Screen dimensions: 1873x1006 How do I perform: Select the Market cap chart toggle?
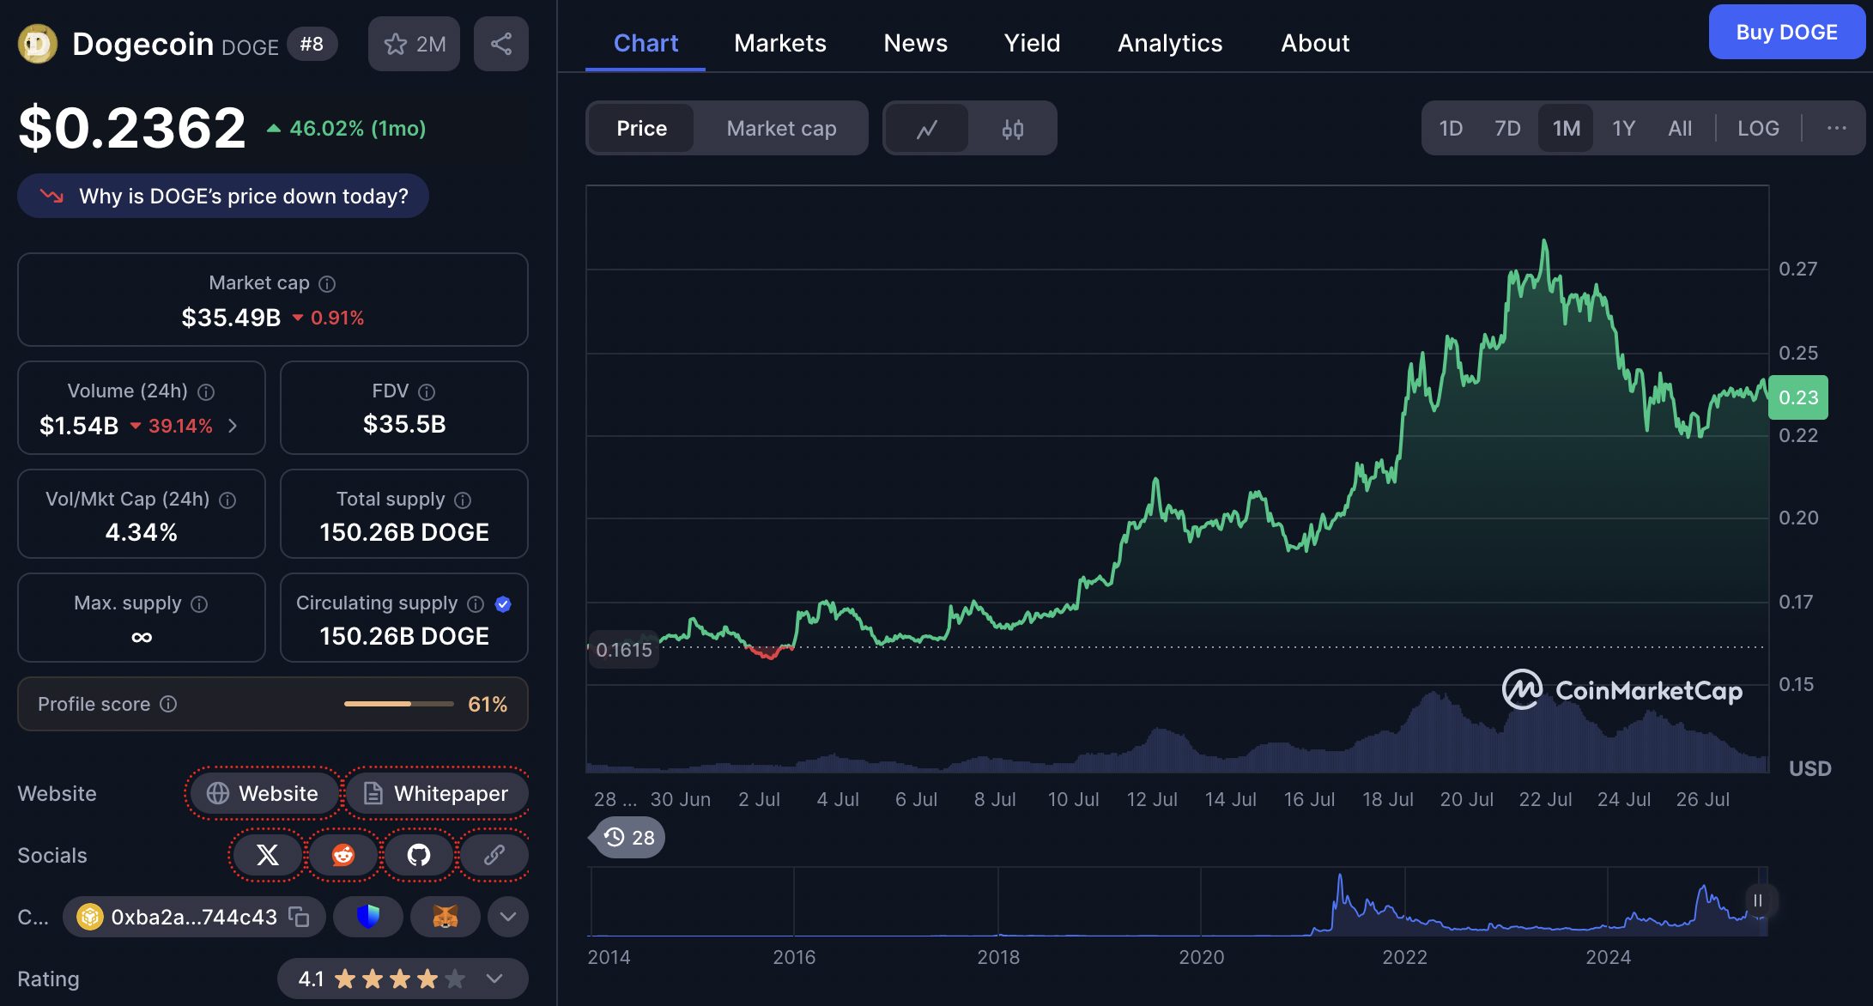pyautogui.click(x=781, y=129)
